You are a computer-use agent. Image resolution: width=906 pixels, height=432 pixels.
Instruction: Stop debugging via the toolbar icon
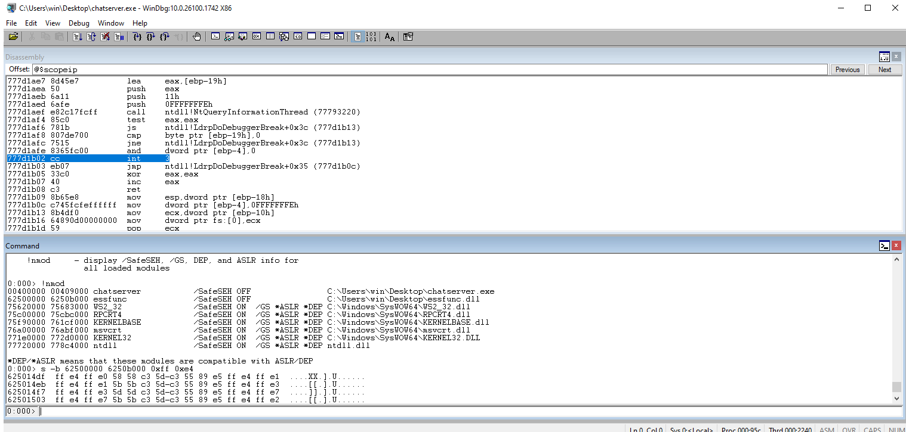pyautogui.click(x=105, y=37)
